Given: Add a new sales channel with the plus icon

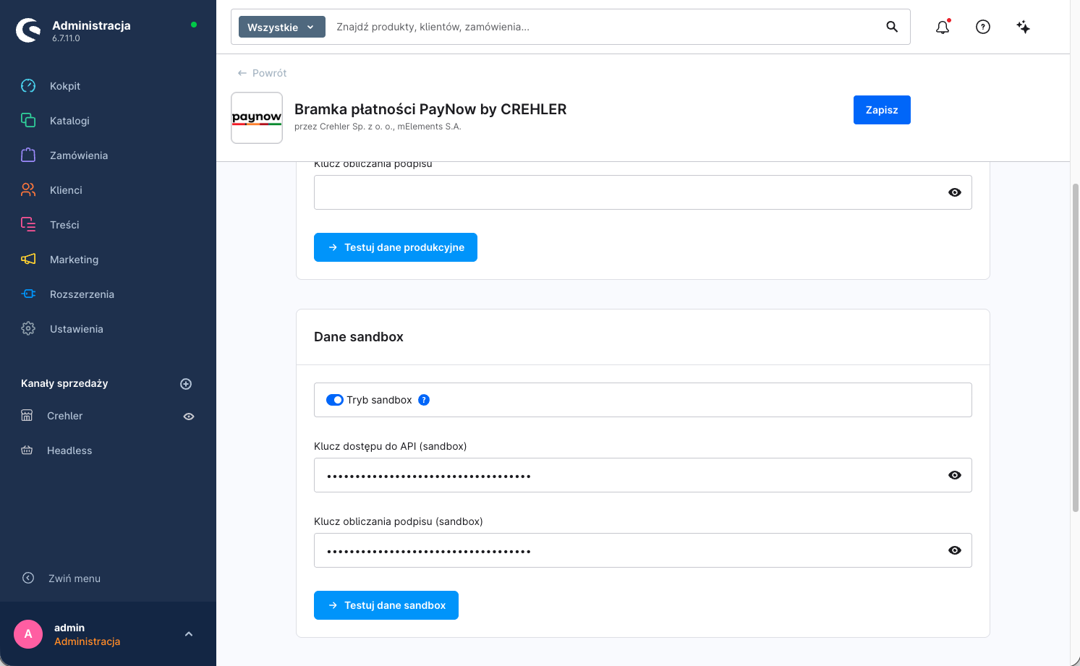Looking at the screenshot, I should (186, 384).
